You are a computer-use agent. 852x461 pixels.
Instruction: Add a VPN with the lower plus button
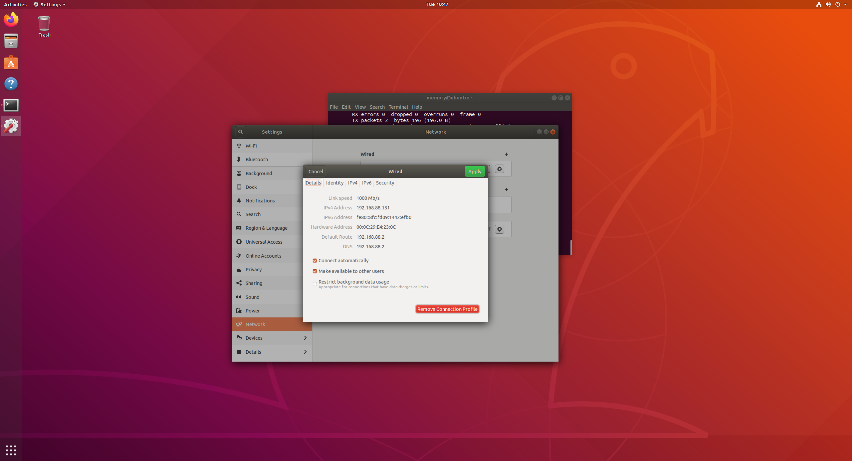click(506, 190)
